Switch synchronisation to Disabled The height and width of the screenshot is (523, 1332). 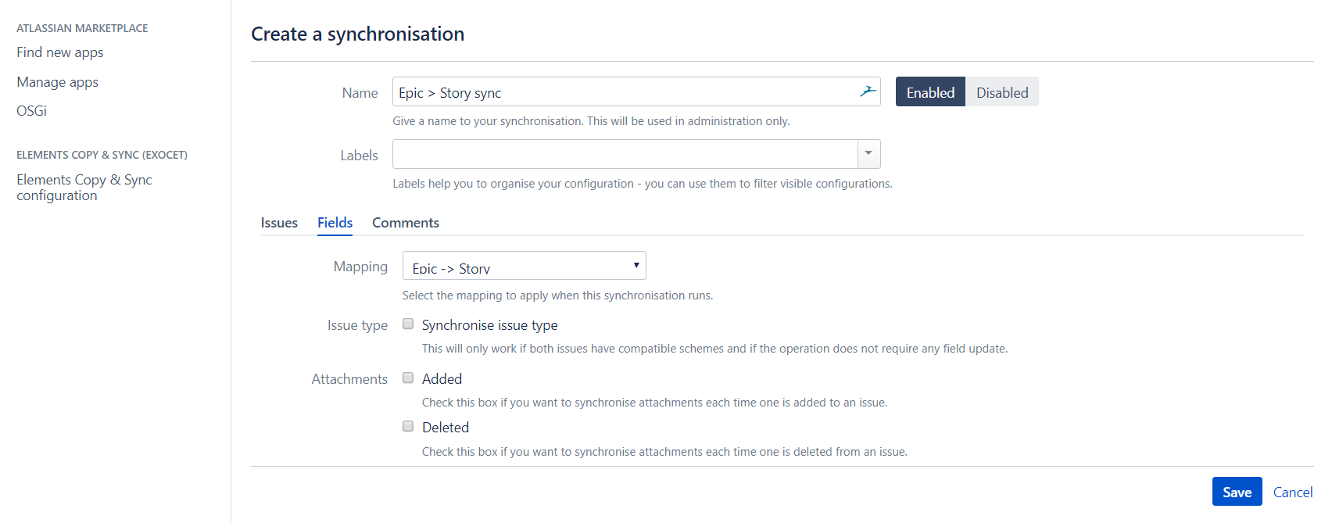pos(1001,92)
